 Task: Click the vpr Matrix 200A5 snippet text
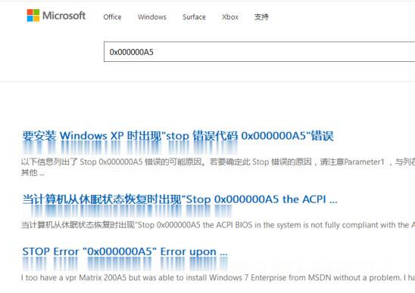coord(218,278)
